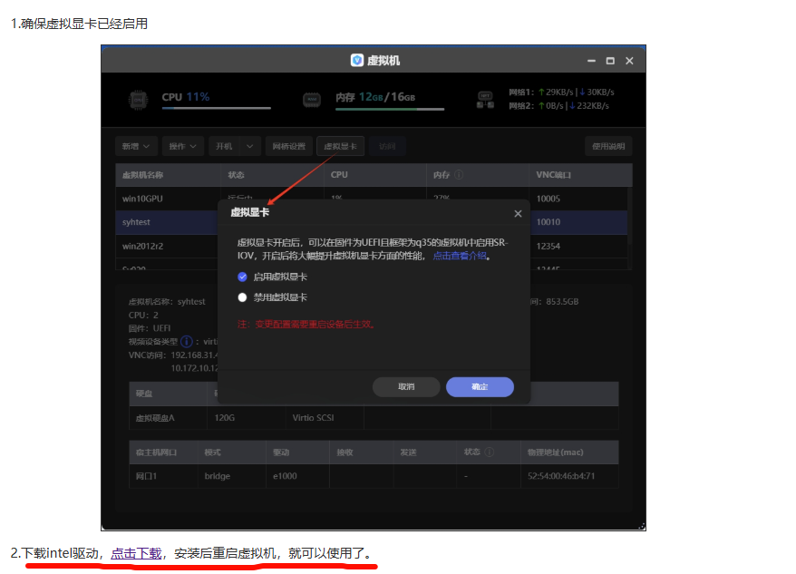796x574 pixels.
Task: Click the 虚拟显卡 toolbar button
Action: 340,146
